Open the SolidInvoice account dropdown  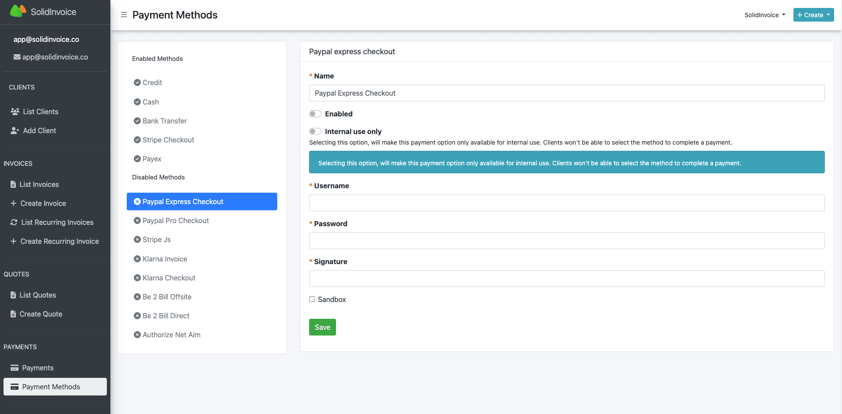pyautogui.click(x=765, y=15)
